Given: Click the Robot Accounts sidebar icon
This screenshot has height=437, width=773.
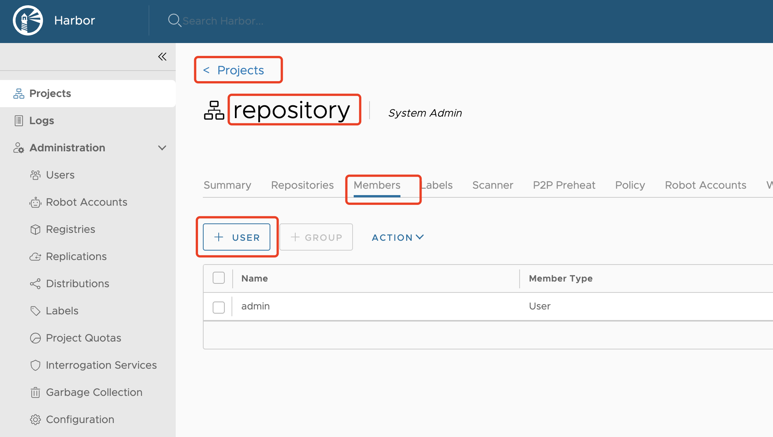Looking at the screenshot, I should coord(35,202).
